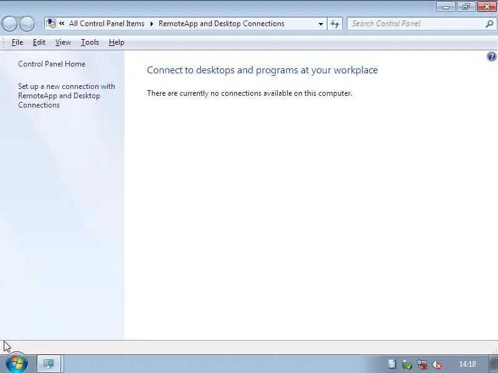Image resolution: width=498 pixels, height=373 pixels.
Task: Click the Back navigation arrow button
Action: [x=9, y=24]
